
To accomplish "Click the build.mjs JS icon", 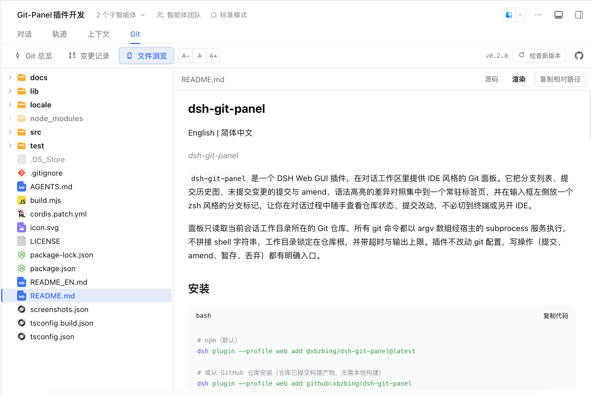I will (22, 200).
